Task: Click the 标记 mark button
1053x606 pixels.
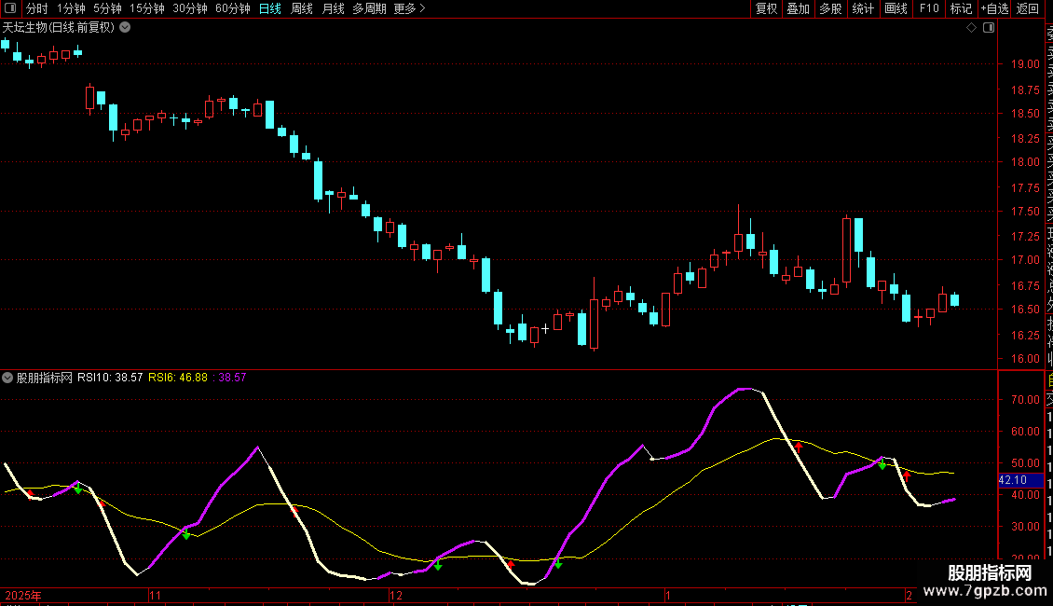Action: pos(961,8)
